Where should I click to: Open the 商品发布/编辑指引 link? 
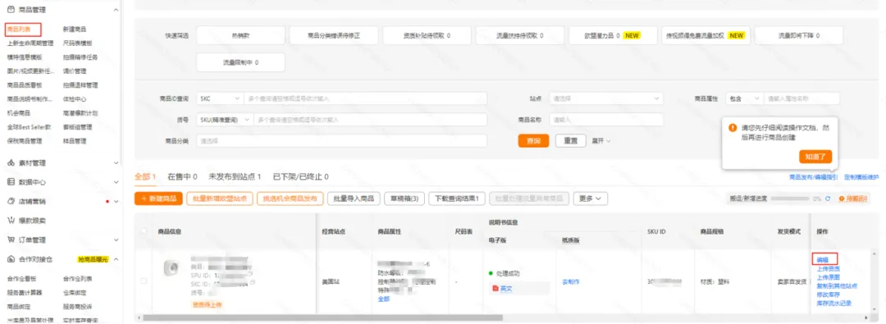(x=814, y=177)
